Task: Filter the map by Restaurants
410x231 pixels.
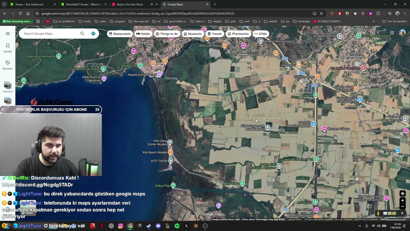Action: [x=120, y=34]
